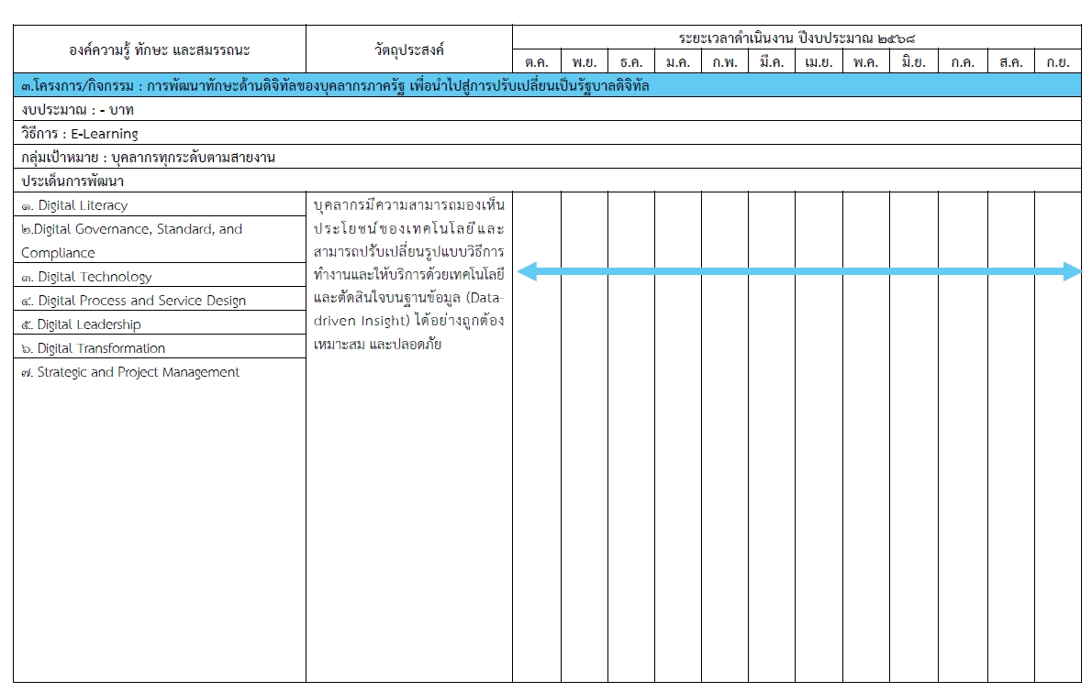Click the องค์ความรู้ ทักษะ และสมรรถนะ header
The image size is (1092, 692).
point(160,49)
